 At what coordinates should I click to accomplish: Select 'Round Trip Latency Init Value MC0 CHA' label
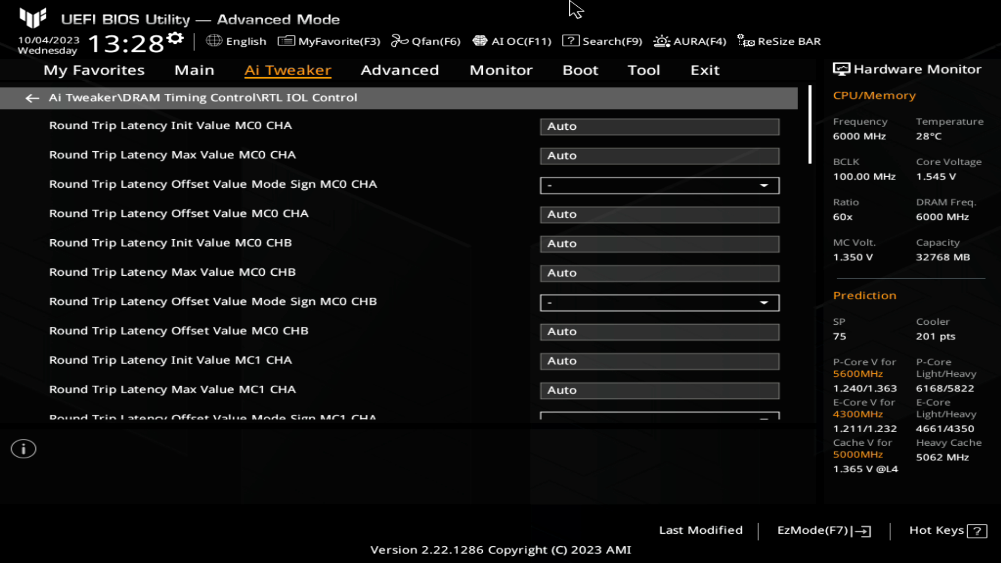pyautogui.click(x=170, y=126)
